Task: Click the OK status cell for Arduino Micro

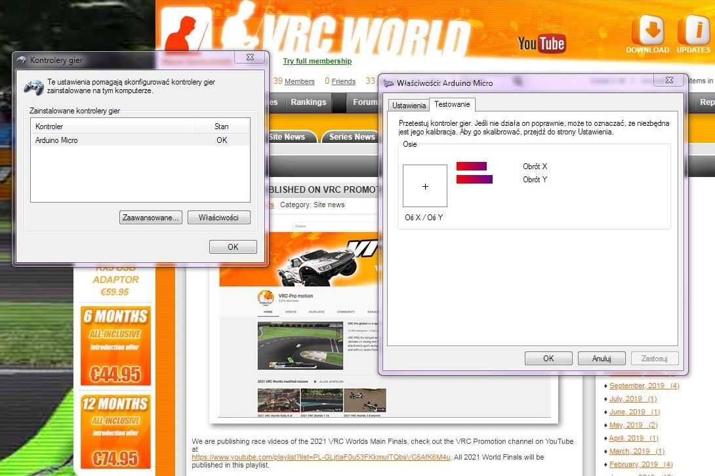Action: tap(222, 140)
